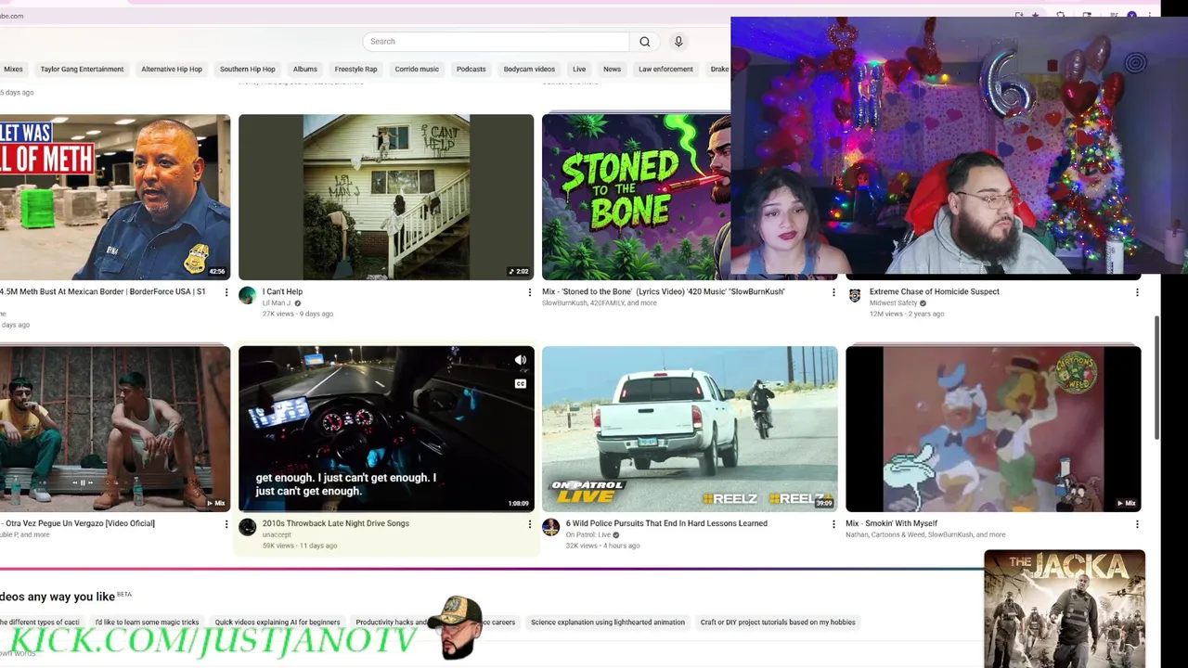Viewport: 1188px width, 668px height.
Task: Visit the Midwest Safety channel name
Action: pos(893,303)
